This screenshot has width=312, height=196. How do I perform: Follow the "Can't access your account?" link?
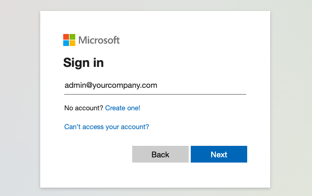coord(107,127)
